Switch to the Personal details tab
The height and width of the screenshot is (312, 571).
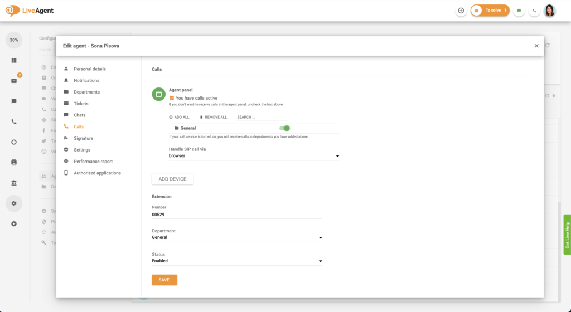click(89, 69)
